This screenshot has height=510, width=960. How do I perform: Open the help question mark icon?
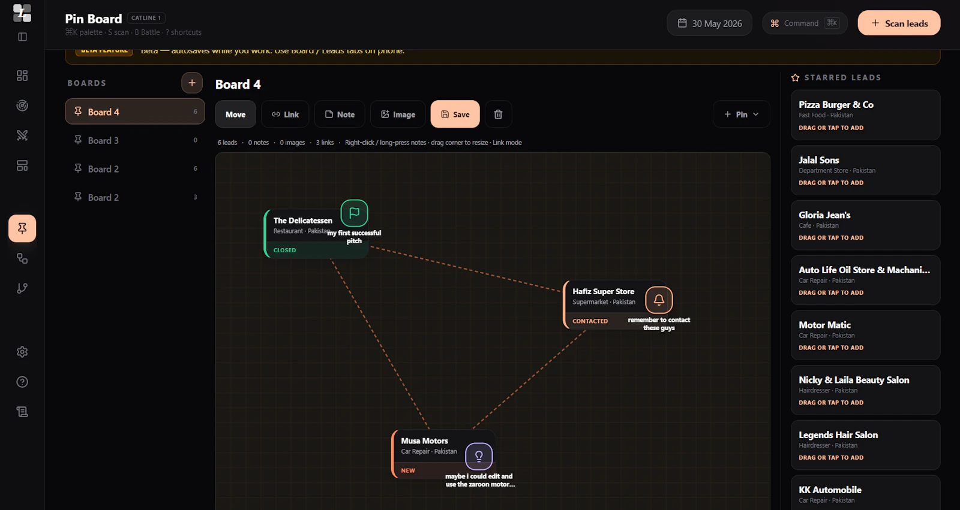(x=22, y=382)
